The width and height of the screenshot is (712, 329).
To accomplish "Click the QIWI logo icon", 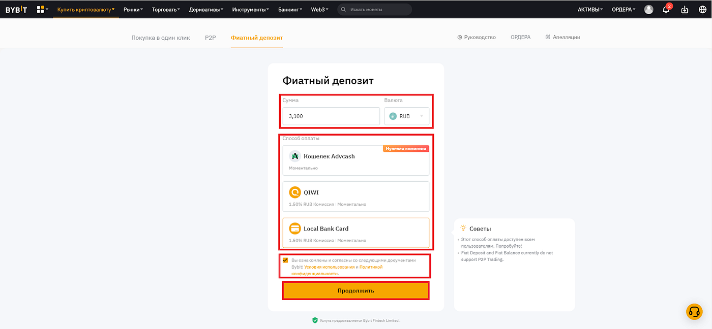I will click(295, 192).
